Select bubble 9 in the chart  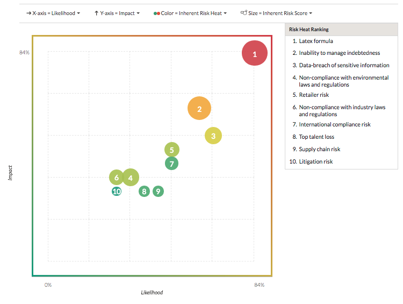point(158,191)
